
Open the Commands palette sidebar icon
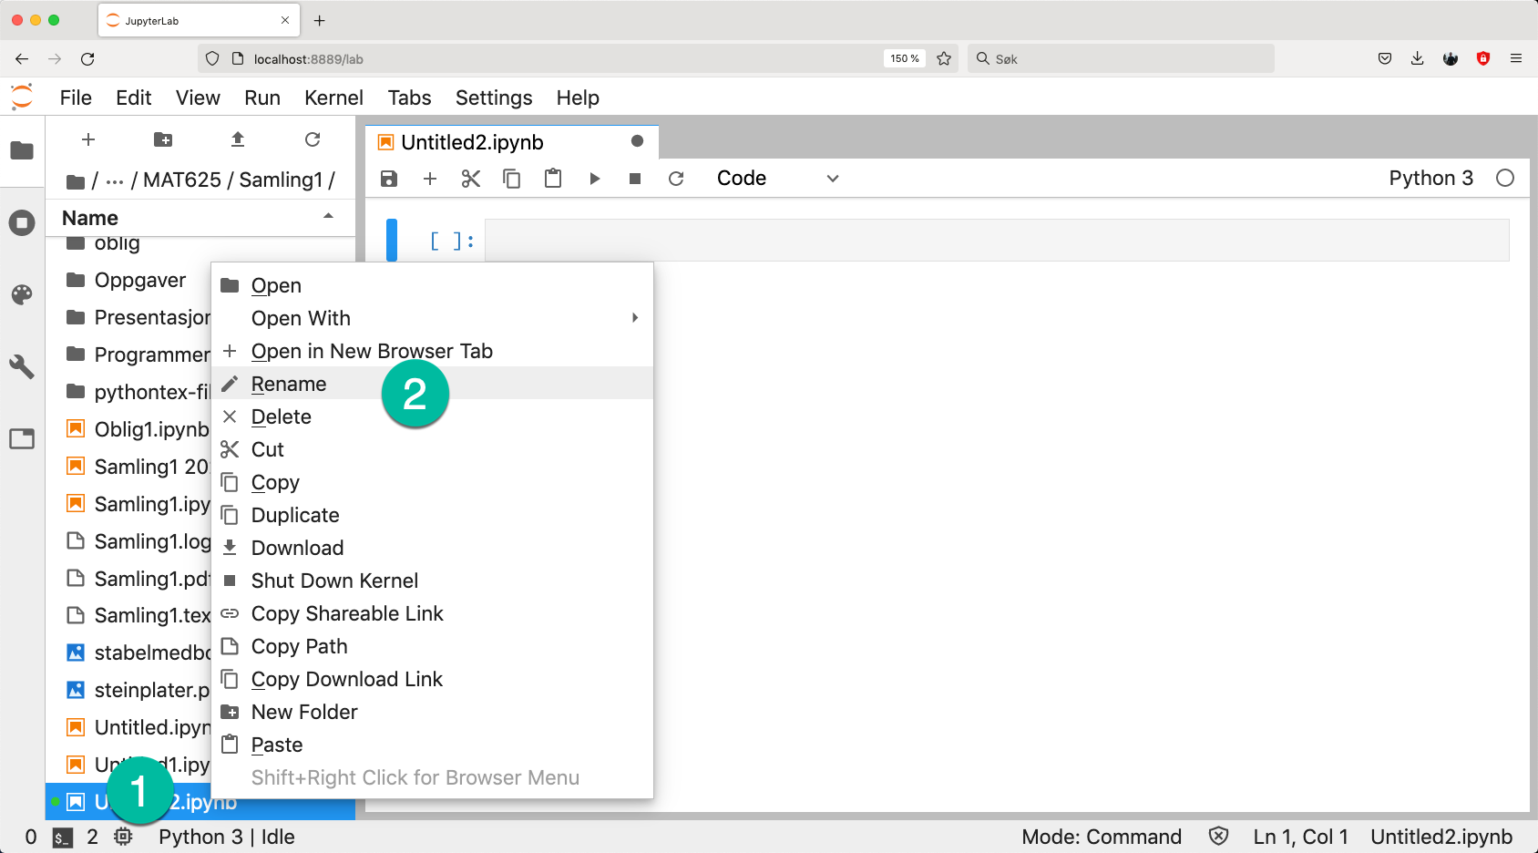(22, 294)
